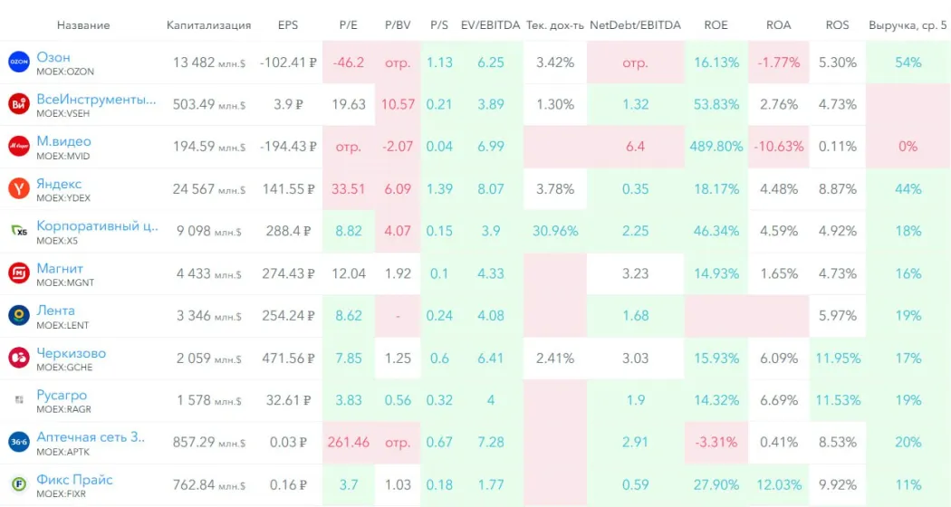
Task: Open the Фикс Прайс company link
Action: coord(74,479)
